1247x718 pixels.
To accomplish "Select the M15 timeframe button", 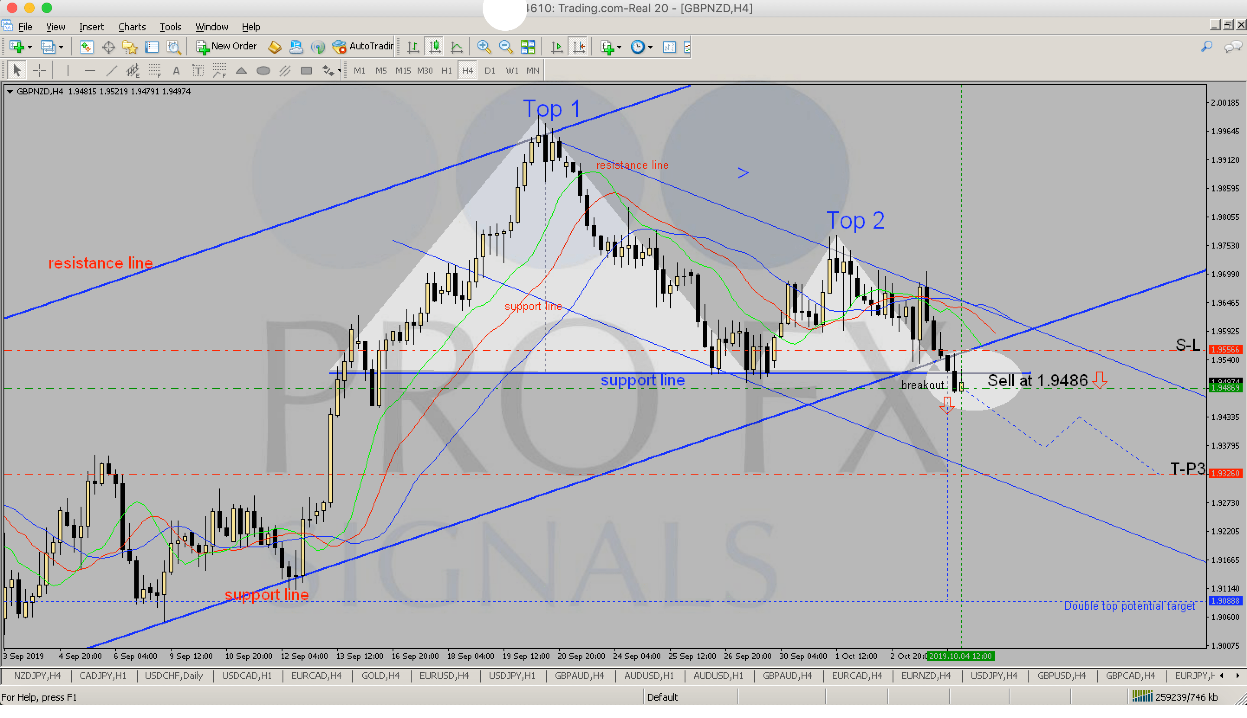I will point(403,71).
